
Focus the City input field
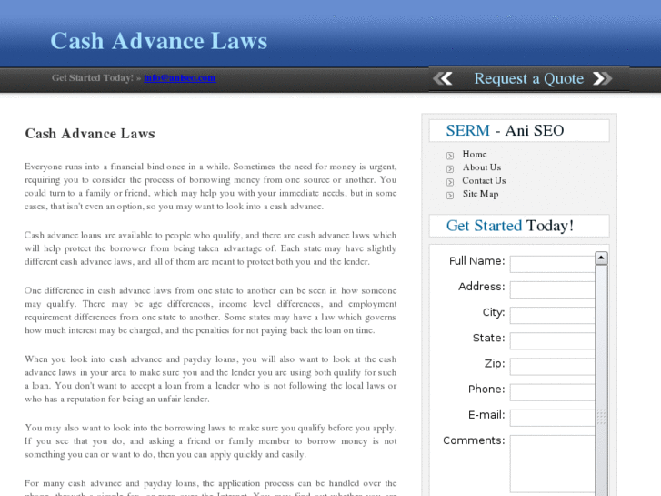pyautogui.click(x=552, y=315)
